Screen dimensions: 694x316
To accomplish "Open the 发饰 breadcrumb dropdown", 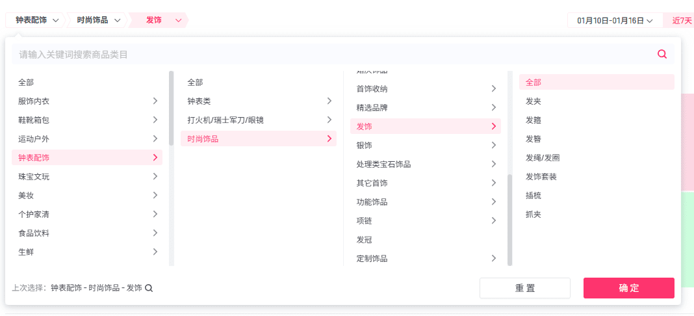I will click(179, 20).
